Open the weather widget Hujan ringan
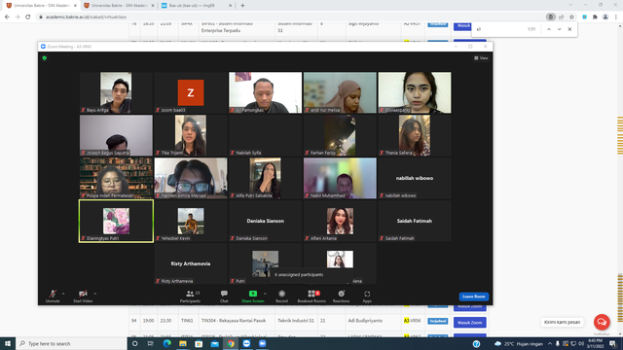The image size is (623, 350). 519,343
